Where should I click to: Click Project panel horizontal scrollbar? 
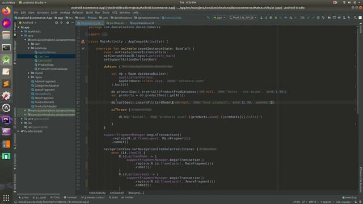click(39, 194)
